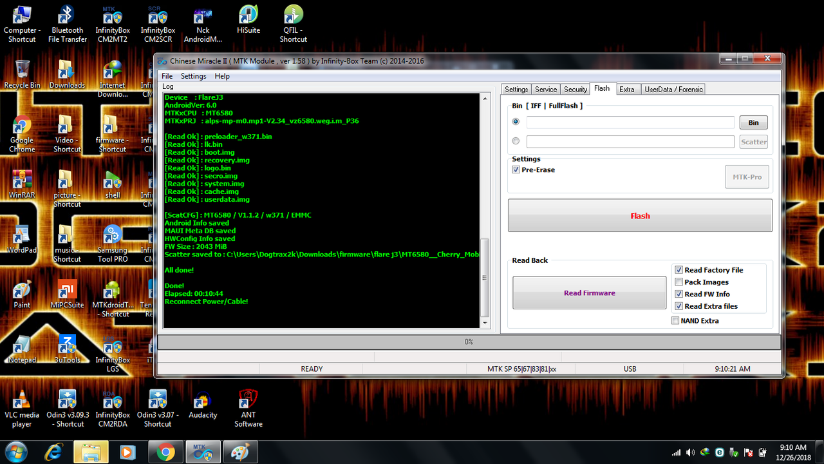This screenshot has width=824, height=464.
Task: Select the Scatter file radio button
Action: [x=516, y=141]
